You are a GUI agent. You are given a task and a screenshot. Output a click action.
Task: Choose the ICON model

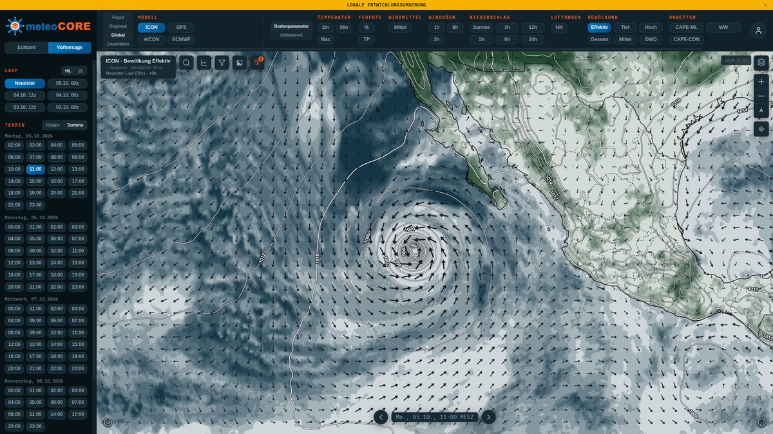pos(151,28)
